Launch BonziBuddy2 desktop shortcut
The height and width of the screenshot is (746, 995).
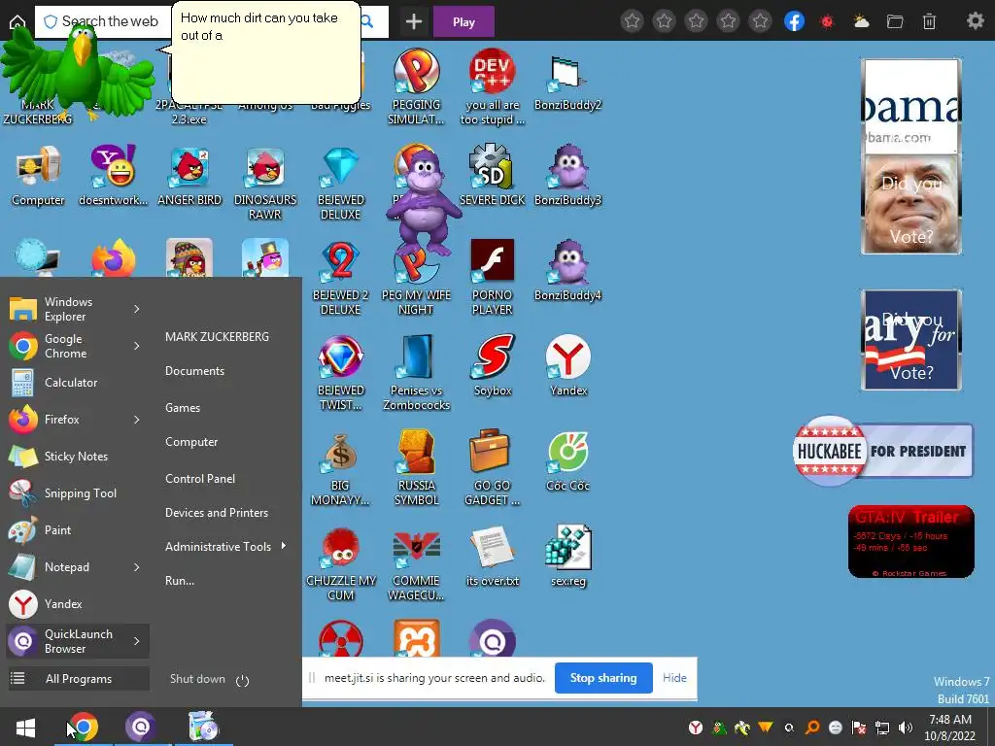coord(567,82)
